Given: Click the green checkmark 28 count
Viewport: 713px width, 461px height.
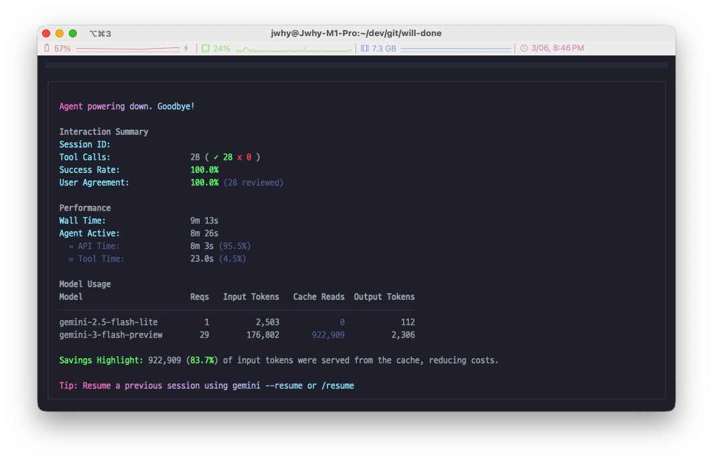Looking at the screenshot, I should pyautogui.click(x=223, y=157).
